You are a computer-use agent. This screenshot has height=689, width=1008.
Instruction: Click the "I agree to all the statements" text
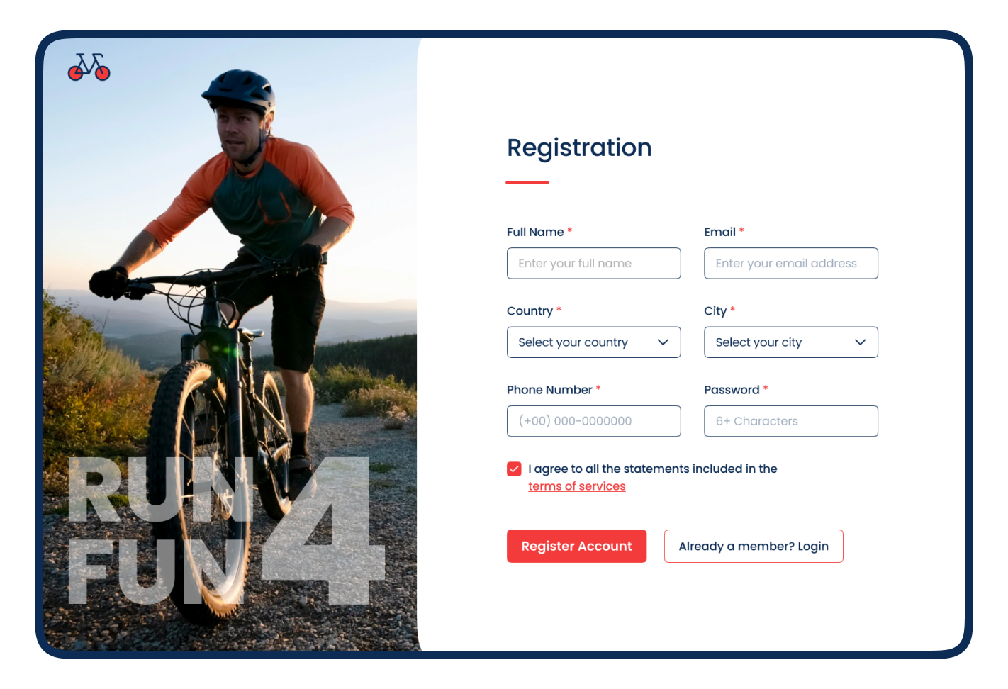[652, 469]
